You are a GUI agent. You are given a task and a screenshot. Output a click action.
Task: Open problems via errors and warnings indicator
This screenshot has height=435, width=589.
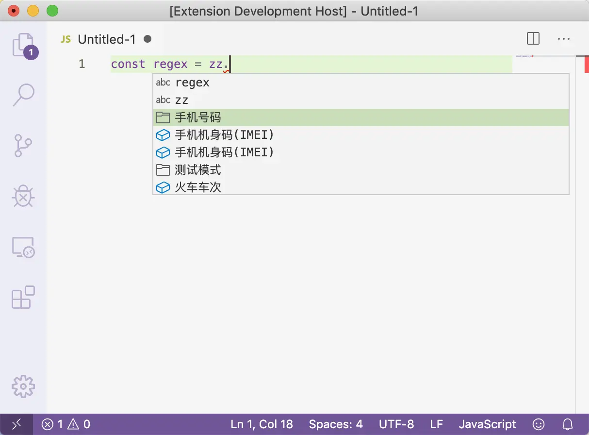65,424
